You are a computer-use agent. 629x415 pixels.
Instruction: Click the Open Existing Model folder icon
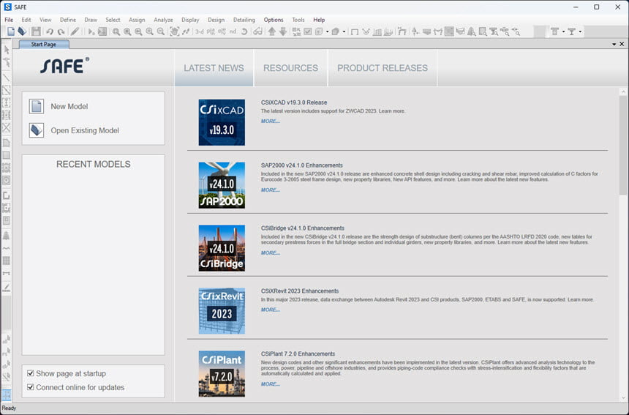pos(37,130)
